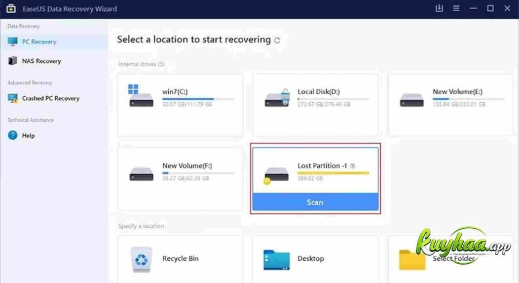Open Crashed PC Recovery option
Viewport: 519px width, 283px height.
point(54,98)
